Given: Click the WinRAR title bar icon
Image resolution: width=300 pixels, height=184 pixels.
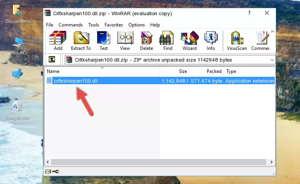Looking at the screenshot, I should pos(48,13).
